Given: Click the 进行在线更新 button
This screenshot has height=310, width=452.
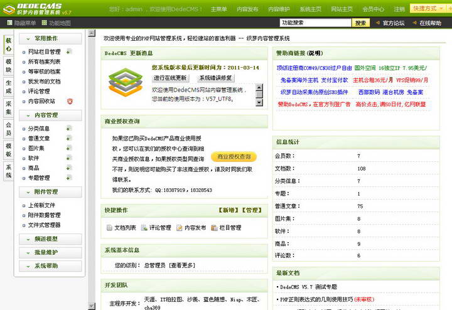Looking at the screenshot, I should pyautogui.click(x=171, y=78).
